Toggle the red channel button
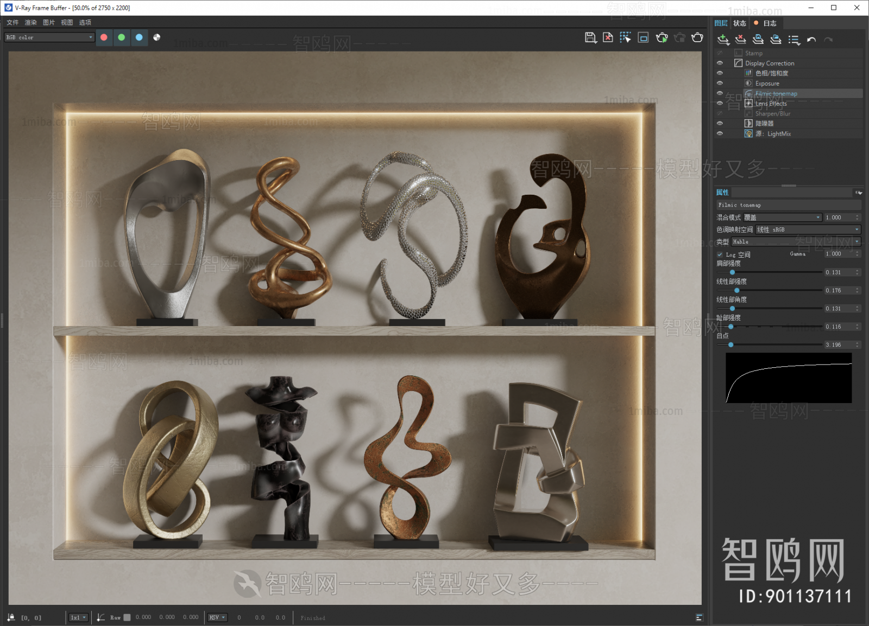Image resolution: width=869 pixels, height=626 pixels. coord(104,37)
